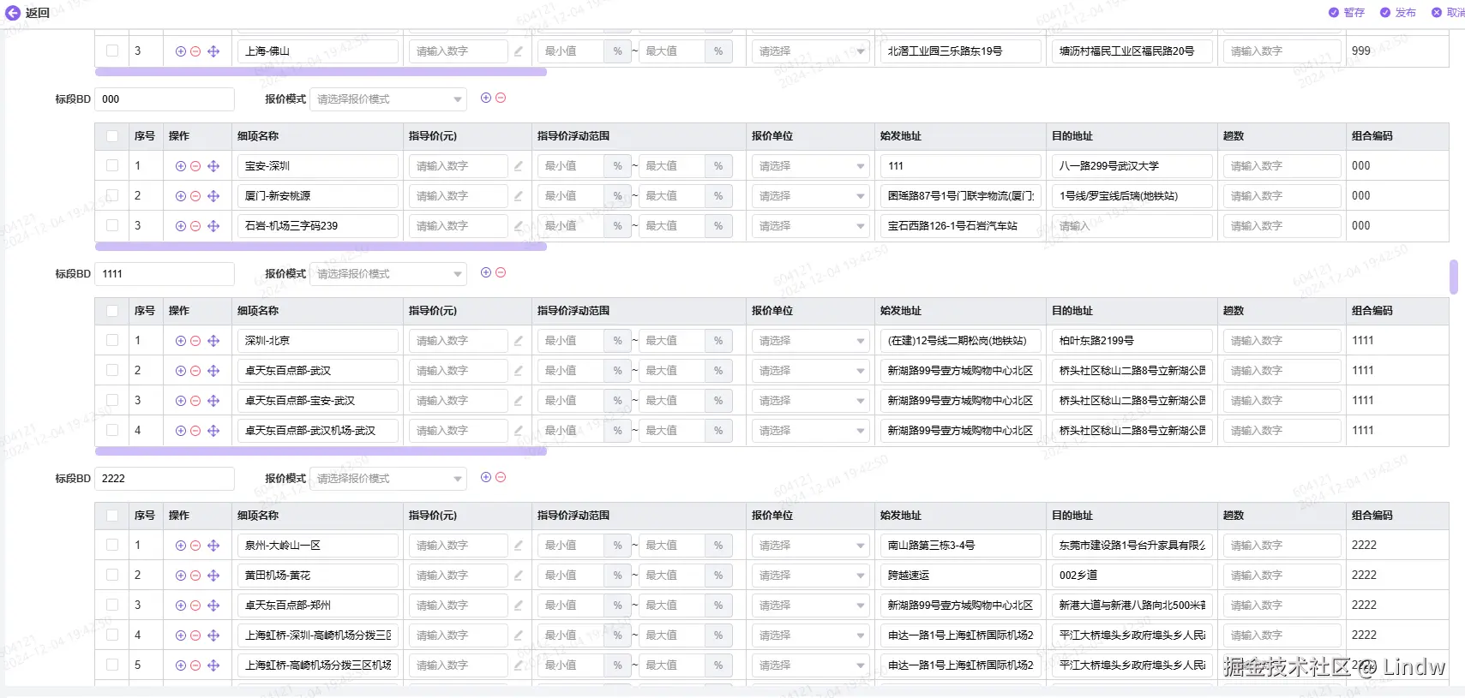
Task: Click the 趟数 input for 深圳-北京 row
Action: [x=1281, y=341]
